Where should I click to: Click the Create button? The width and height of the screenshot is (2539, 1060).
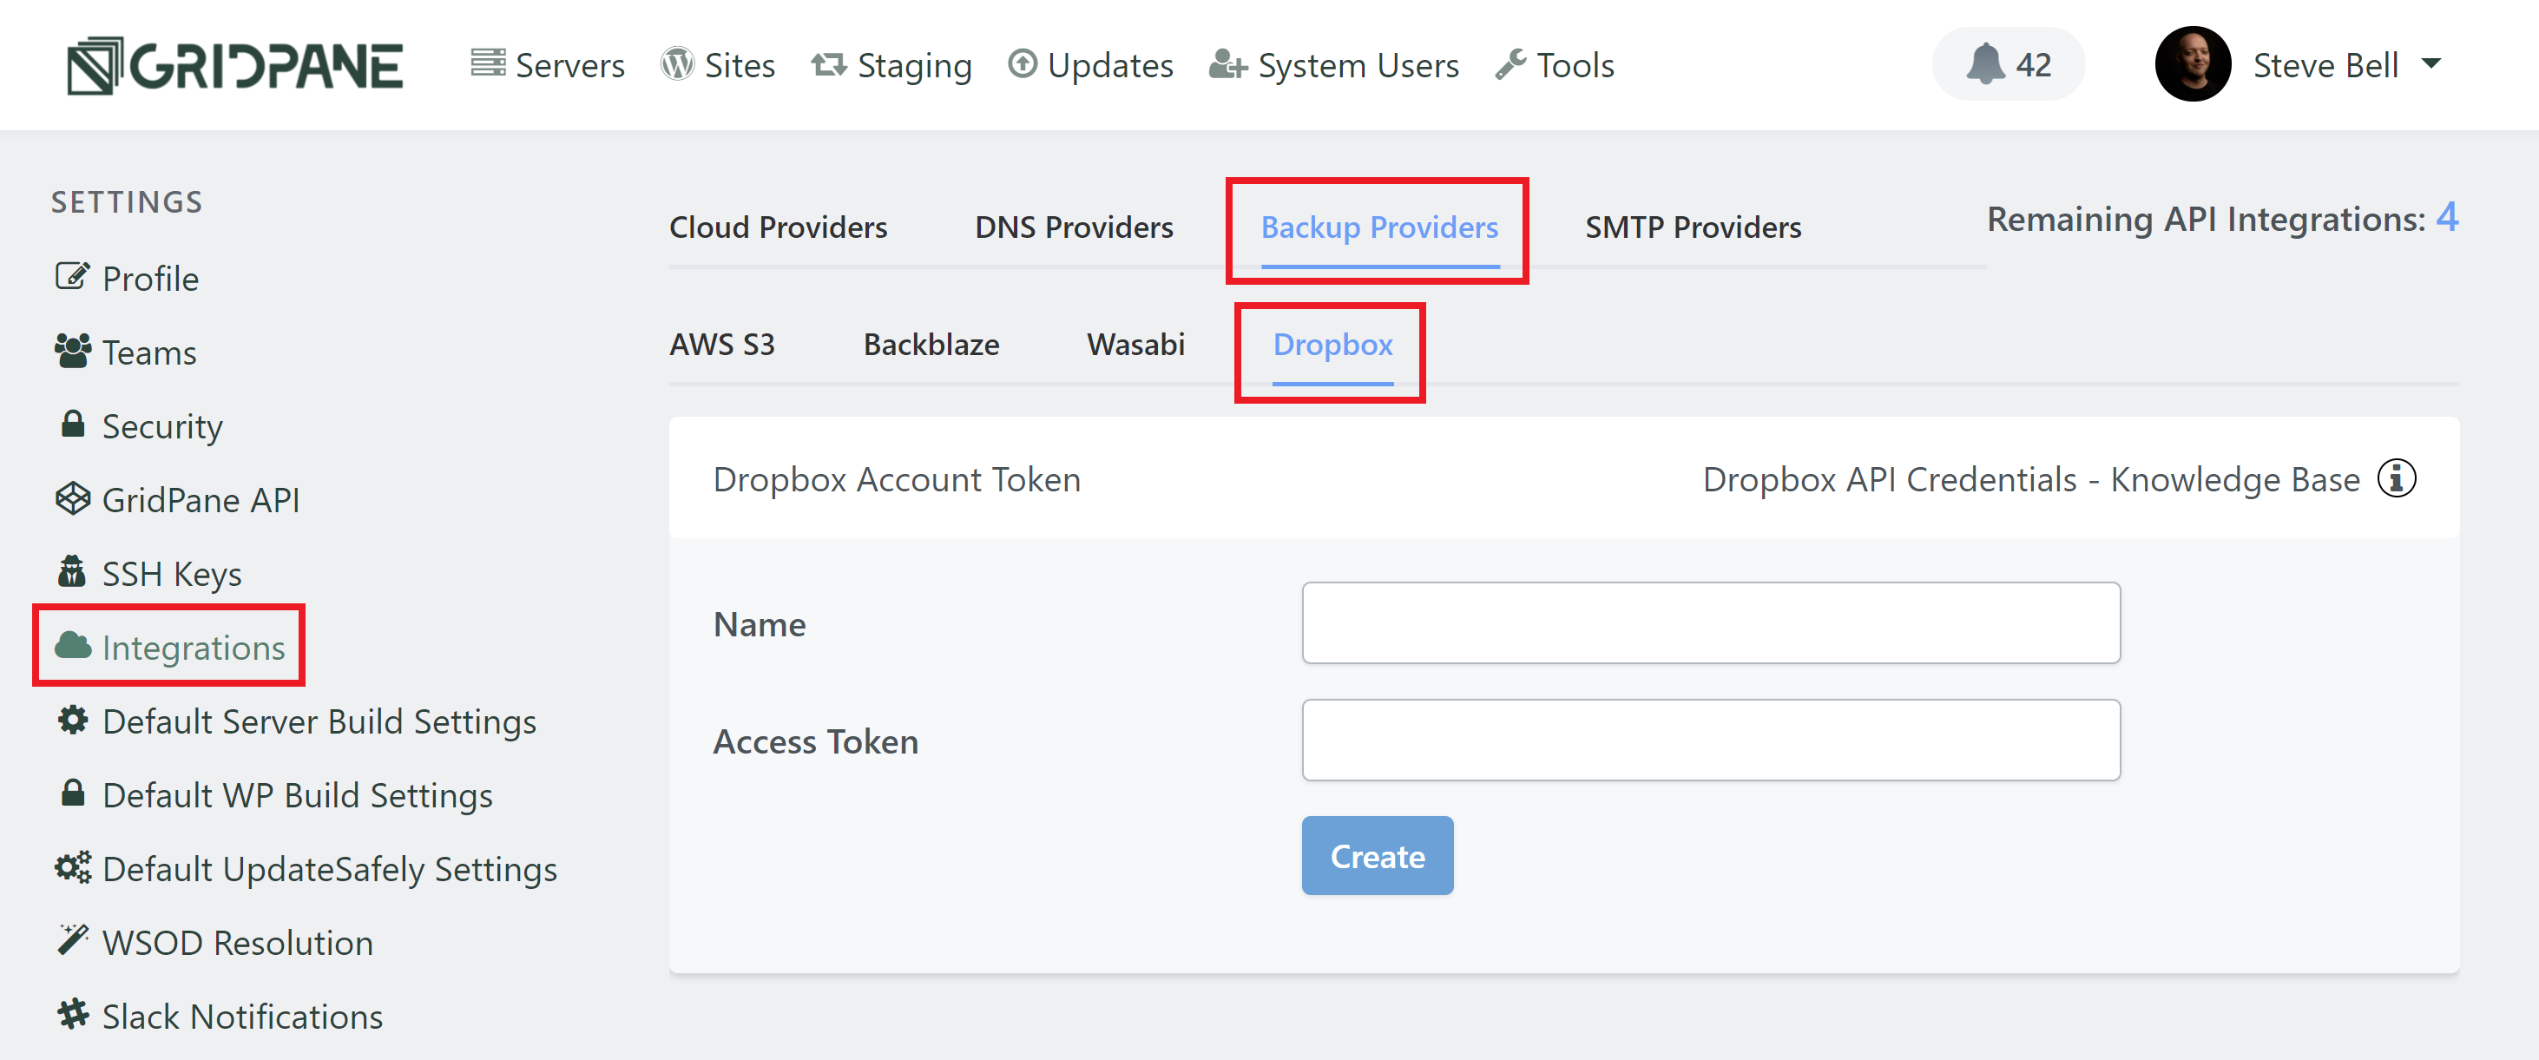tap(1377, 856)
